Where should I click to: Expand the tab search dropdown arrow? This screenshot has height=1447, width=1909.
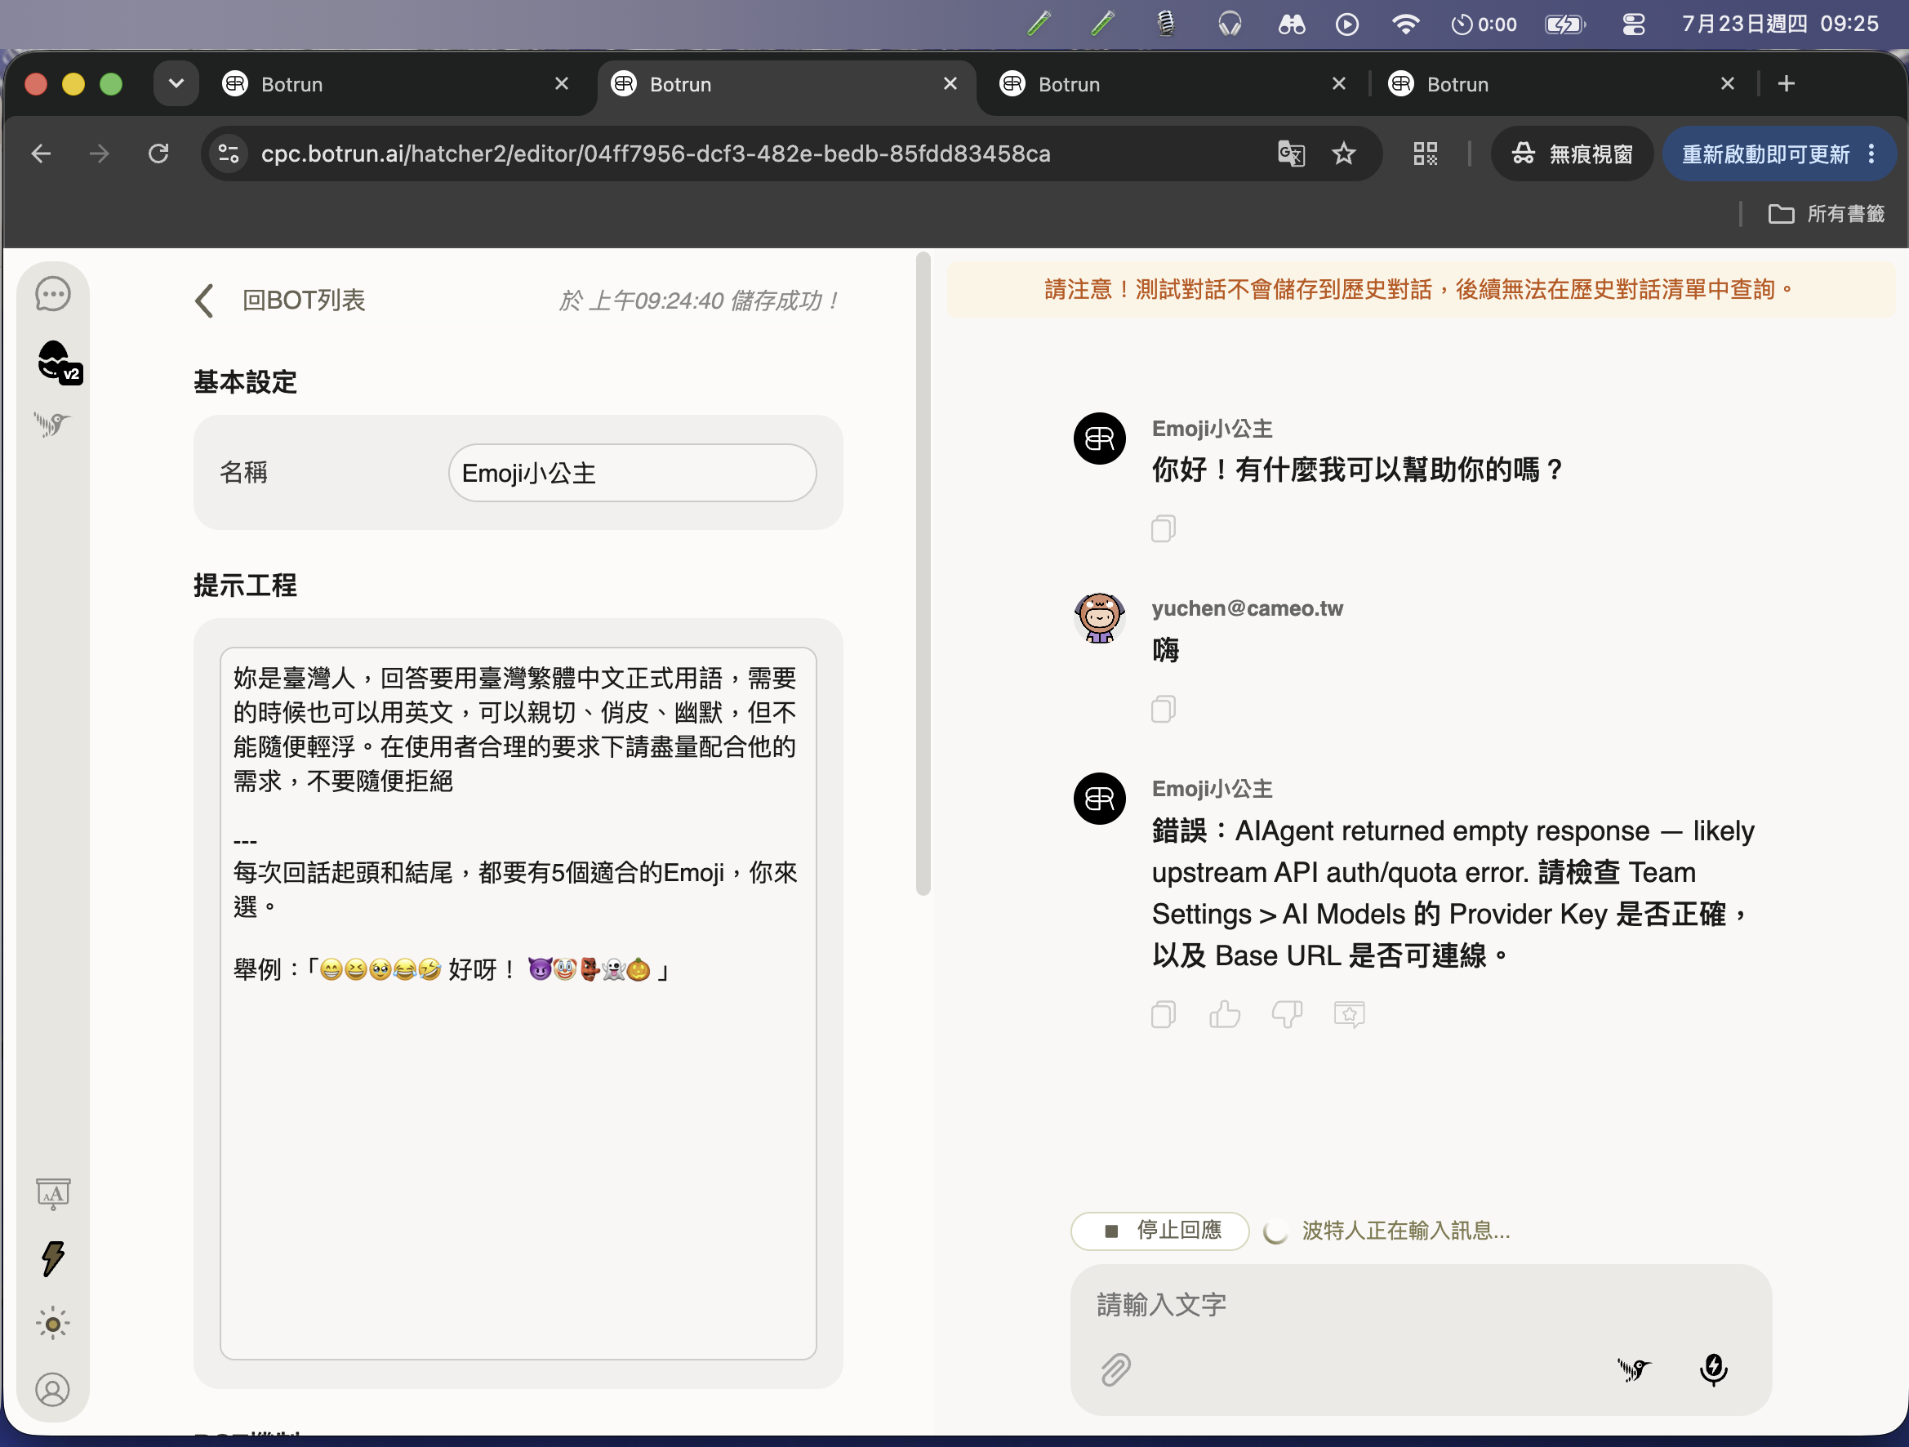point(176,83)
